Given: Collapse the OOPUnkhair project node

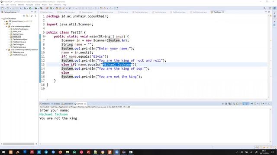Looking at the screenshot, I should (x=2, y=19).
